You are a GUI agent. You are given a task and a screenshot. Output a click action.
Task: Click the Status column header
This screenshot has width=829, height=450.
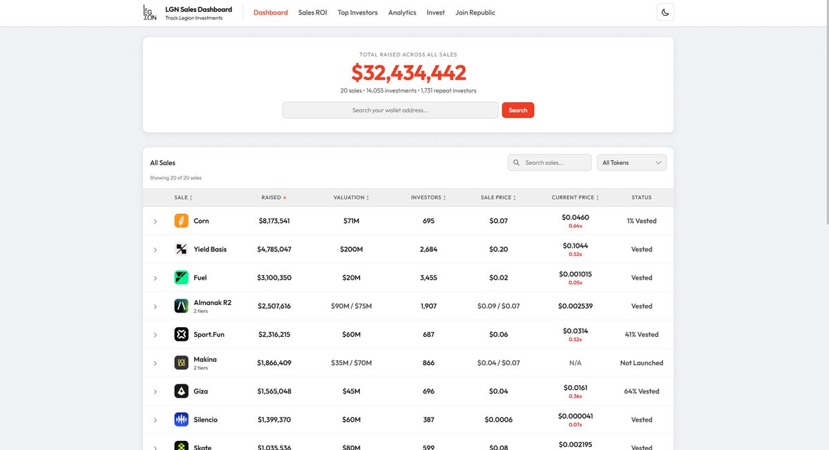642,197
